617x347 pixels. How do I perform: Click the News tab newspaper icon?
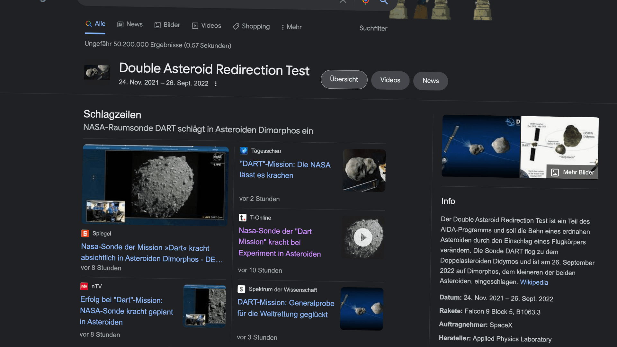pyautogui.click(x=121, y=24)
